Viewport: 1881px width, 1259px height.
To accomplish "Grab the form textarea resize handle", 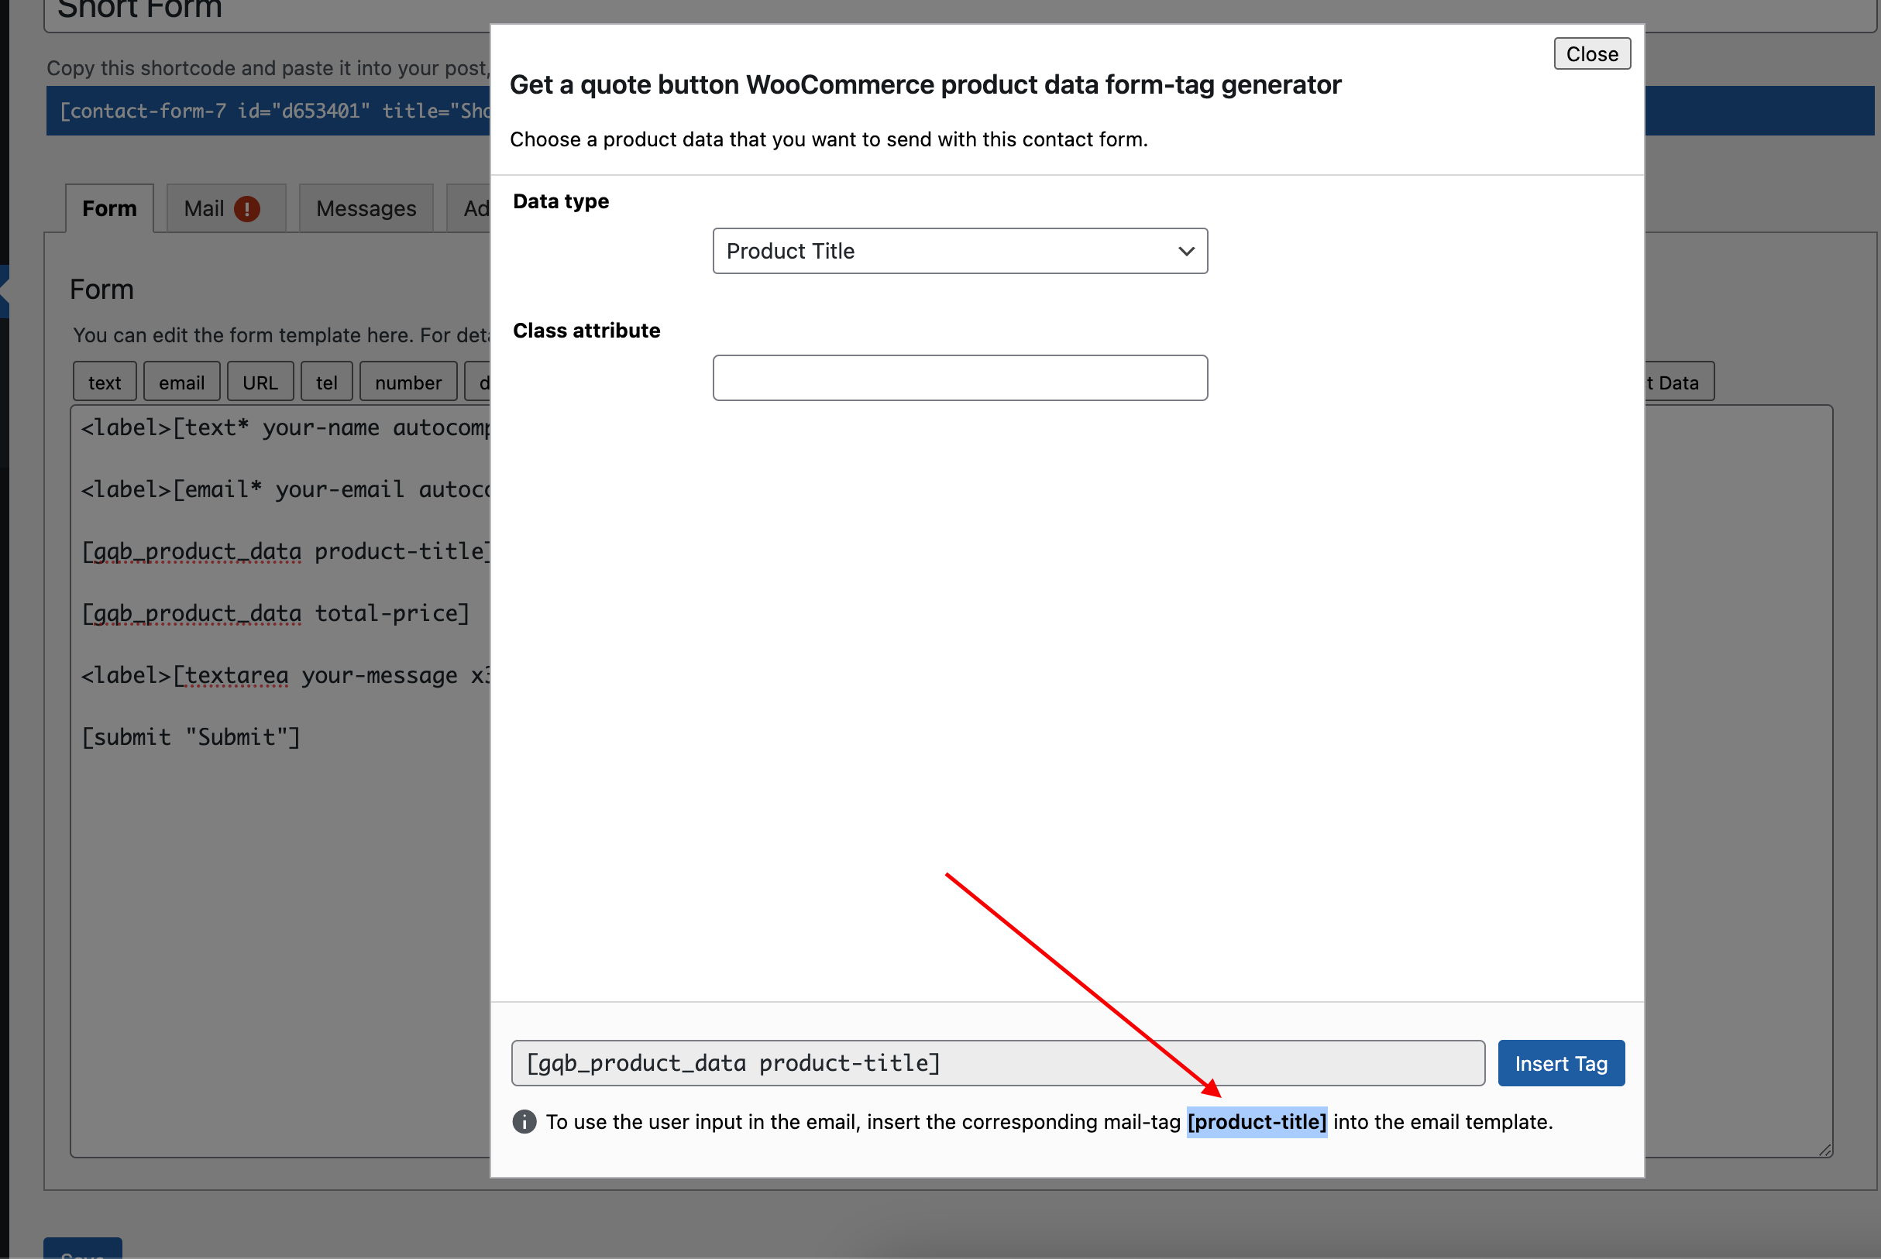I will (1824, 1150).
